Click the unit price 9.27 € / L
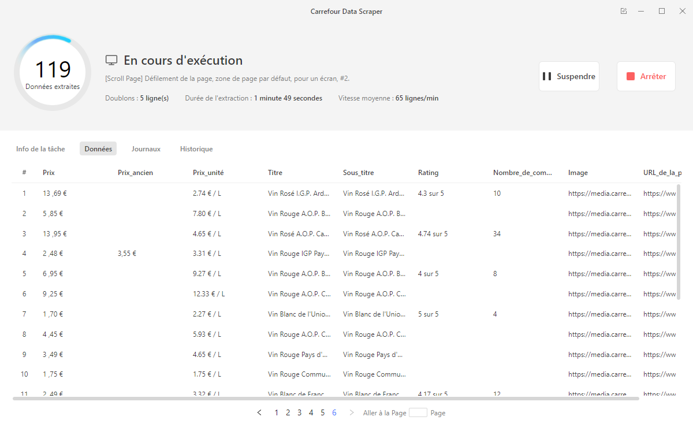 [x=207, y=274]
